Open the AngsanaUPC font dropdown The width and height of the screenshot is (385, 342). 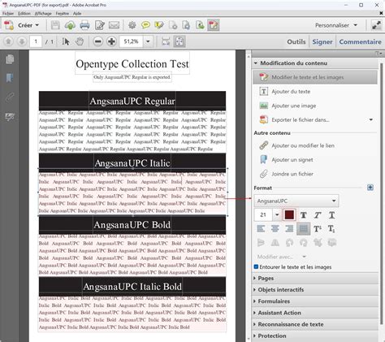pyautogui.click(x=296, y=201)
